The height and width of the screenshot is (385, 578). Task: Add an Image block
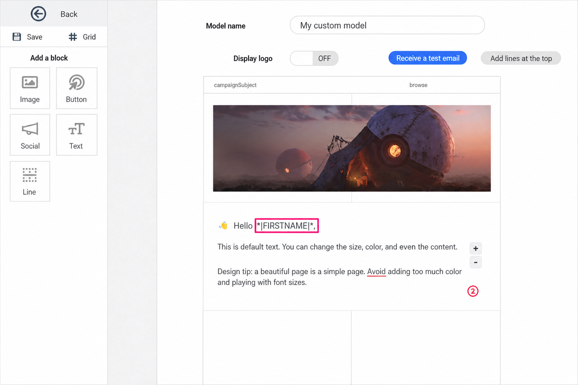tap(30, 88)
